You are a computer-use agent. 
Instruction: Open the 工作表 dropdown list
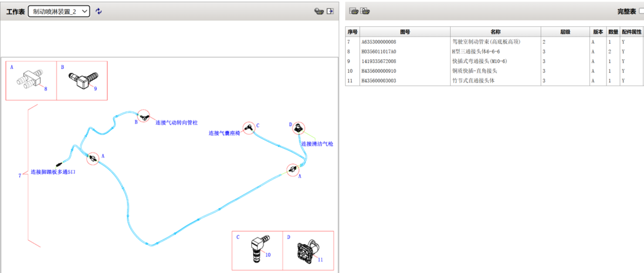coord(59,12)
